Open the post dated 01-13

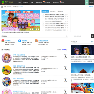54,15
